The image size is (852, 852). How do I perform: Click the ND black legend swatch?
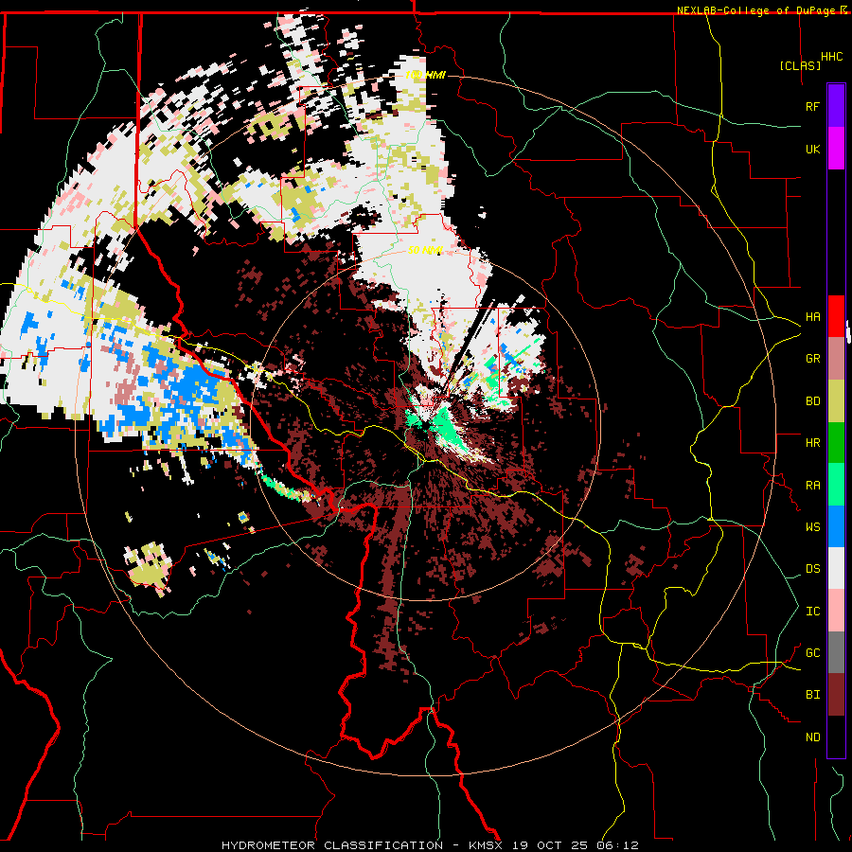tap(836, 737)
